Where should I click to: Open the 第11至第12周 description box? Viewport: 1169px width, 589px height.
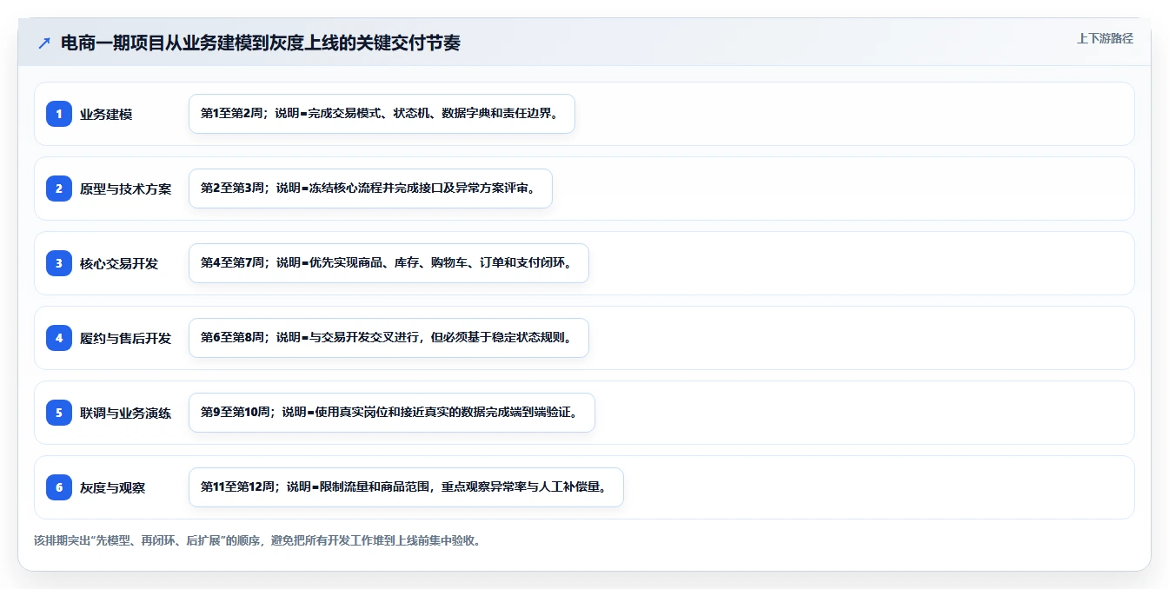coord(406,487)
